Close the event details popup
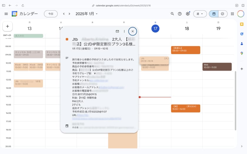 133,31
